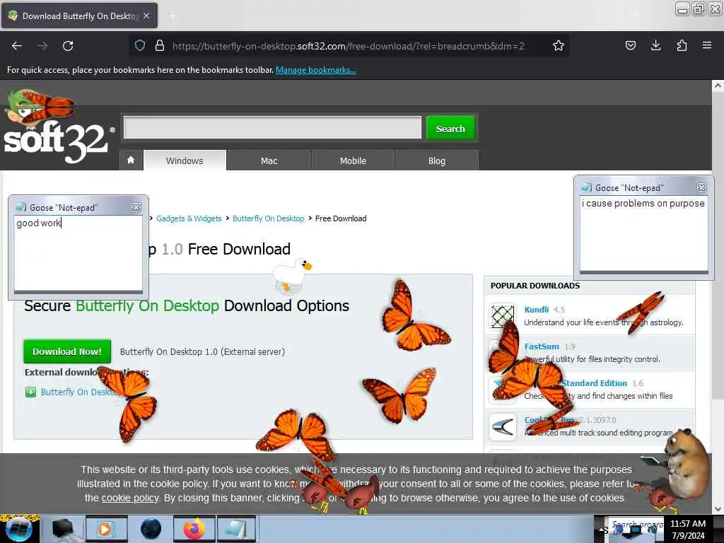
Task: Click the browser URL address bar
Action: point(348,46)
